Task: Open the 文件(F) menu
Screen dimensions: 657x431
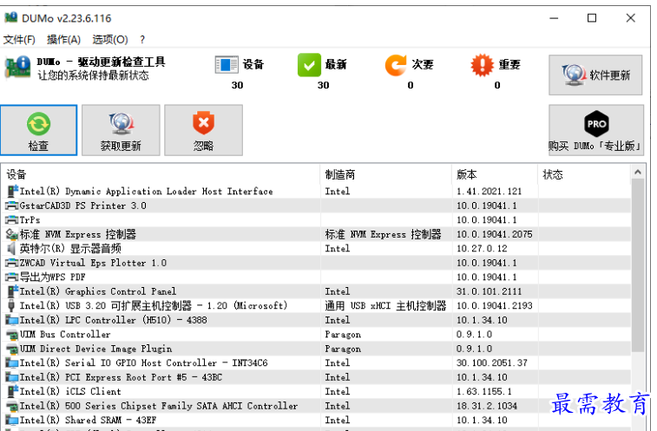Action: click(x=19, y=39)
